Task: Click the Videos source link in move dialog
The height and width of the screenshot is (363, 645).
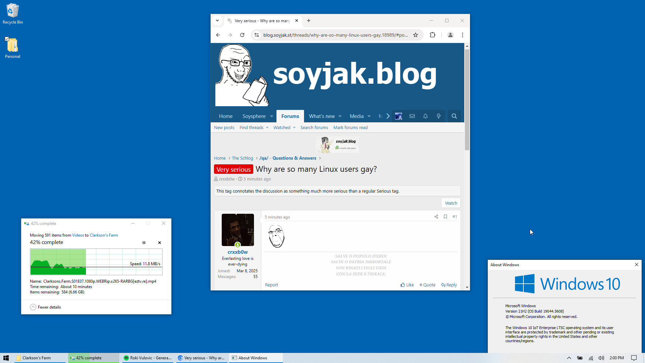Action: [78, 235]
